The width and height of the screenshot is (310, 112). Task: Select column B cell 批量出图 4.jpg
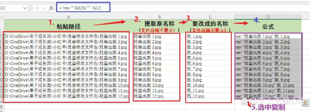click(159, 53)
